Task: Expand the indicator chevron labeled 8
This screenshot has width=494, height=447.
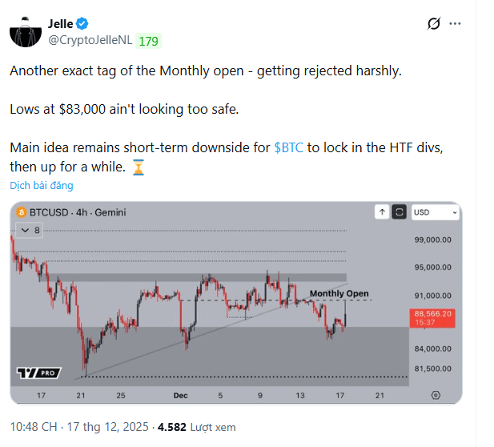Action: (30, 230)
